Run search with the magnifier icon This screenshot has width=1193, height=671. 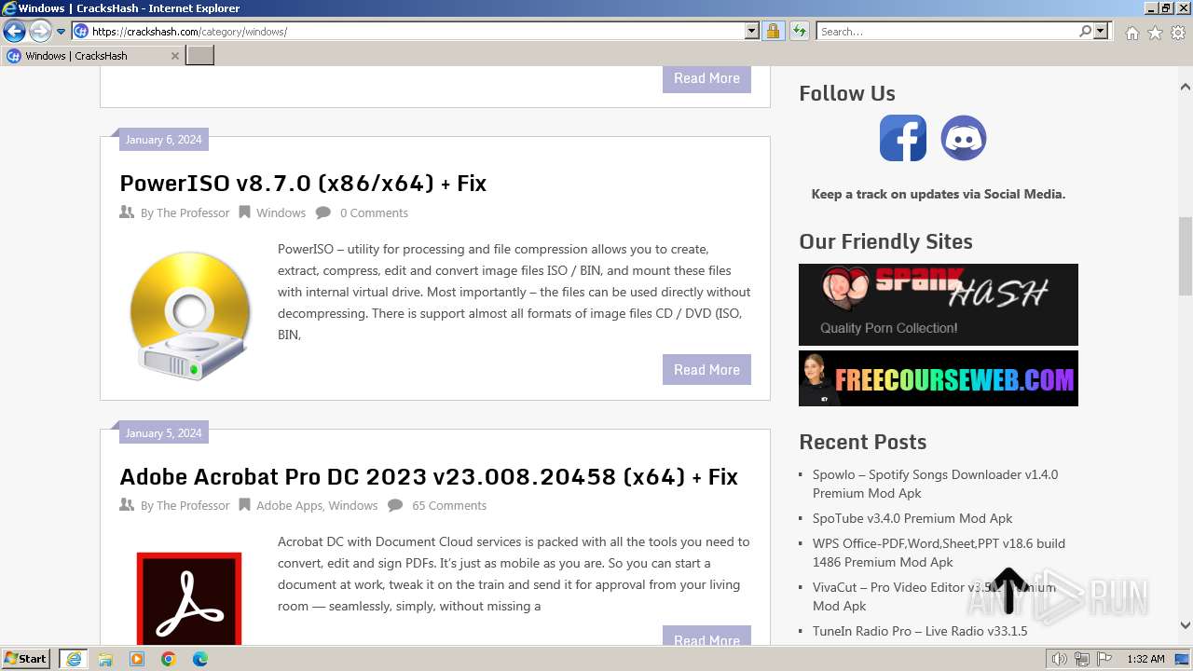pos(1085,32)
